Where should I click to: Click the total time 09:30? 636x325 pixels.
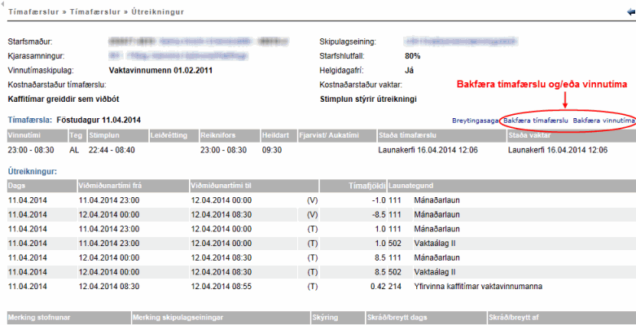272,150
